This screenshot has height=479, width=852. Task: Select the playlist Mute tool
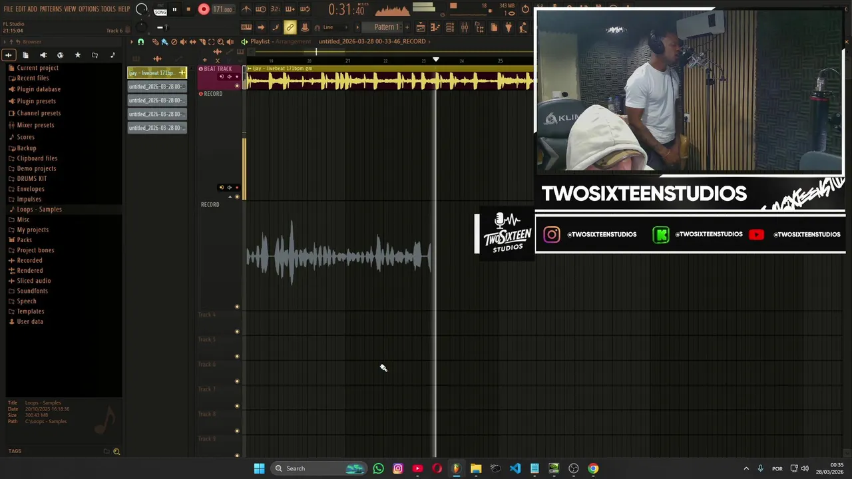[184, 41]
